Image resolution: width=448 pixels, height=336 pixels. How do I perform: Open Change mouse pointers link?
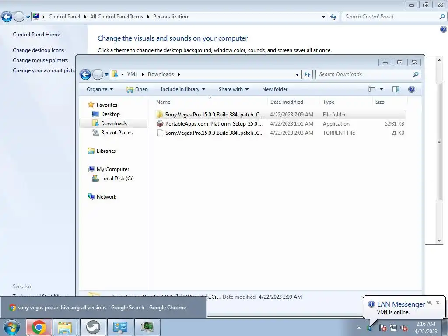pyautogui.click(x=40, y=60)
